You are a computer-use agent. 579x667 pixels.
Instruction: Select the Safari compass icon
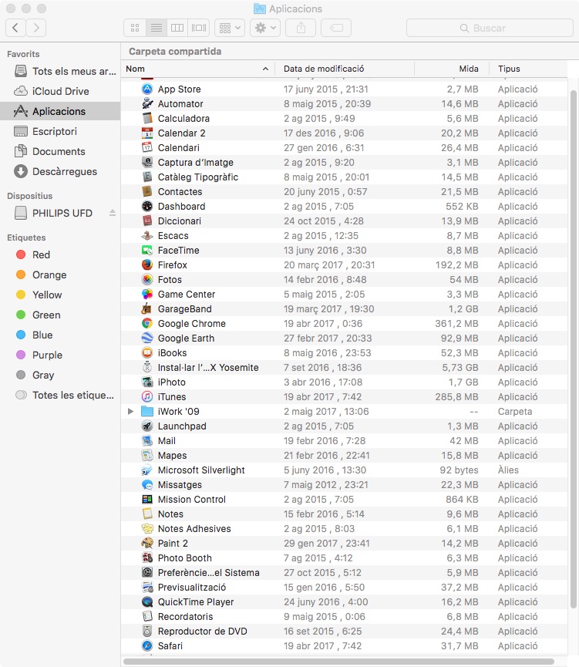pyautogui.click(x=147, y=645)
